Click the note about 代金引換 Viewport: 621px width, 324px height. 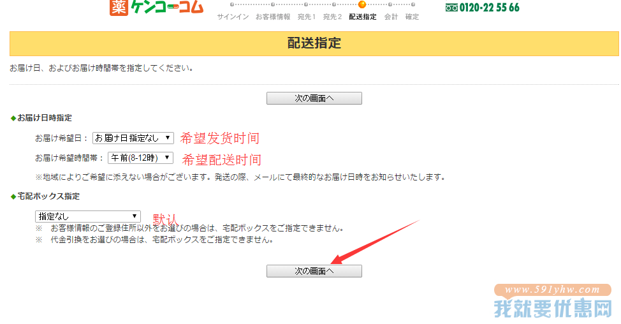[154, 240]
